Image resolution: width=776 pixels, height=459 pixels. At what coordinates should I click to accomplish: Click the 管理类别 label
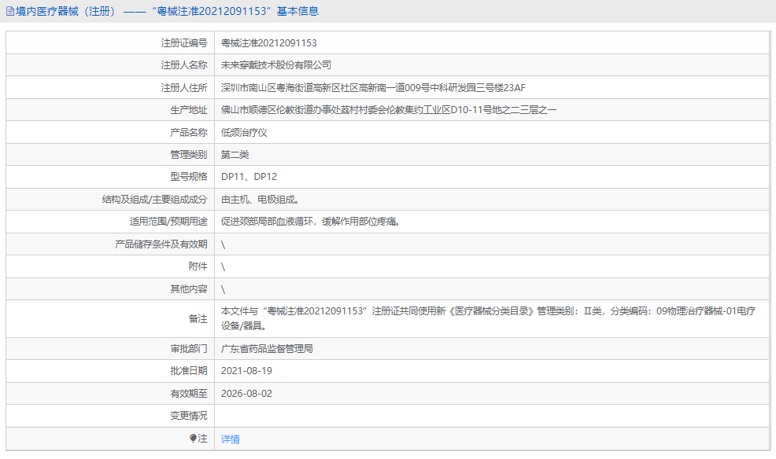pyautogui.click(x=189, y=155)
